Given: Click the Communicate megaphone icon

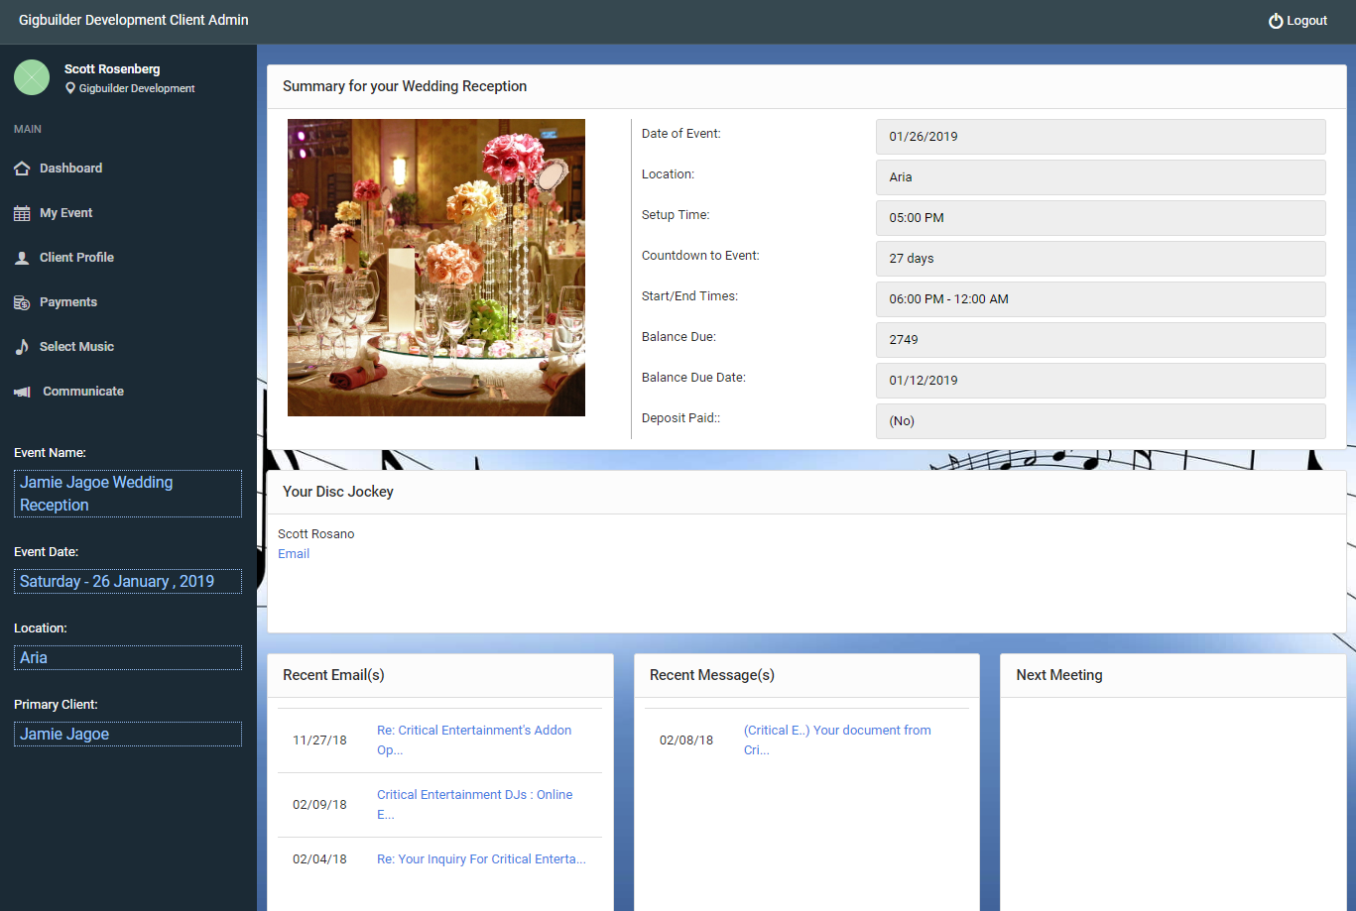Looking at the screenshot, I should (x=22, y=392).
